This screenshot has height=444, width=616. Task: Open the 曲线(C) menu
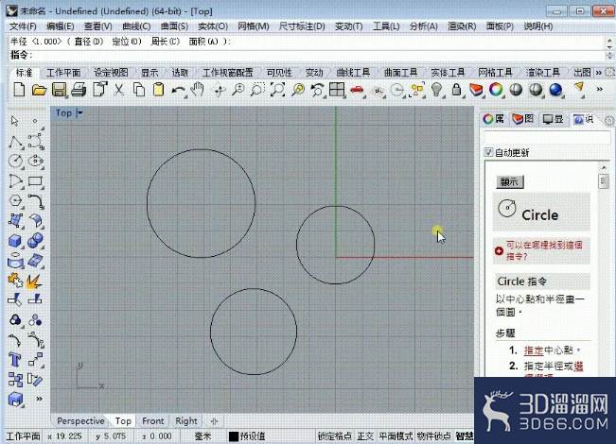(x=136, y=26)
